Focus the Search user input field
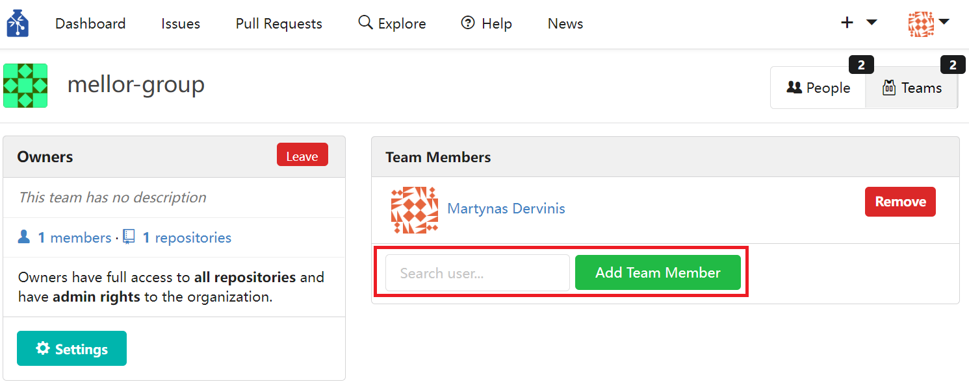Viewport: 969px width, 384px height. [478, 272]
